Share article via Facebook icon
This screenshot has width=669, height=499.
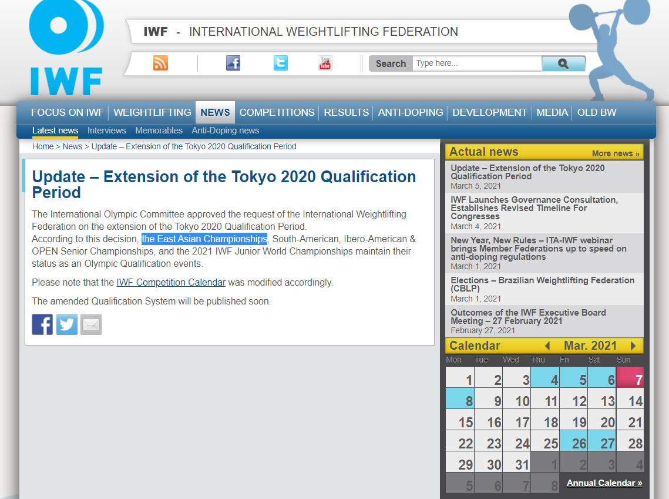42,324
